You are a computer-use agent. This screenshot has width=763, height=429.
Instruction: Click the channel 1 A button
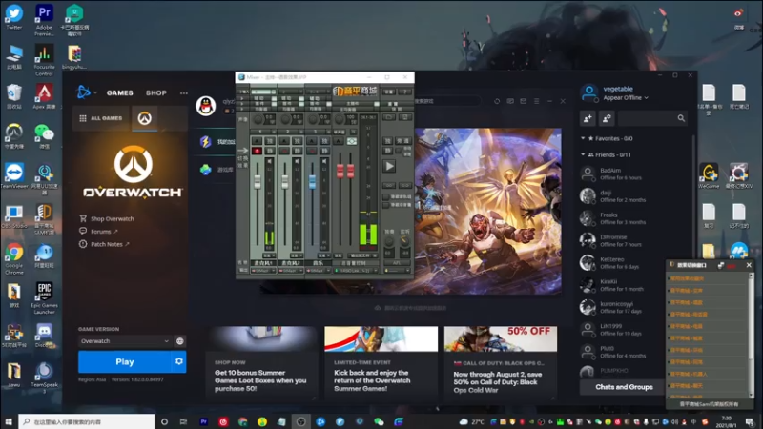click(257, 141)
